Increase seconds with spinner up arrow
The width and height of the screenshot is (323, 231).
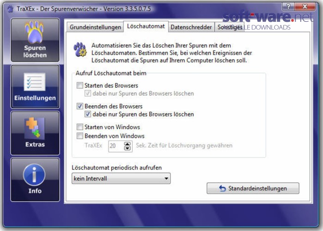(128, 144)
